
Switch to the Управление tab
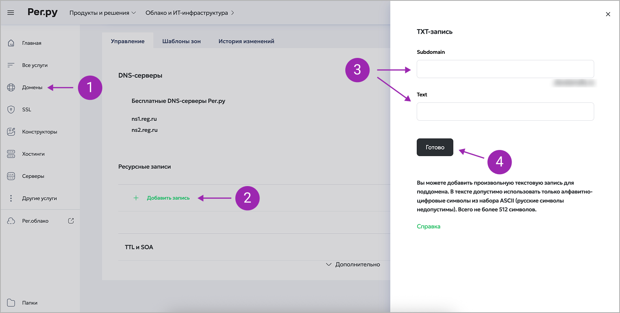[x=128, y=41]
